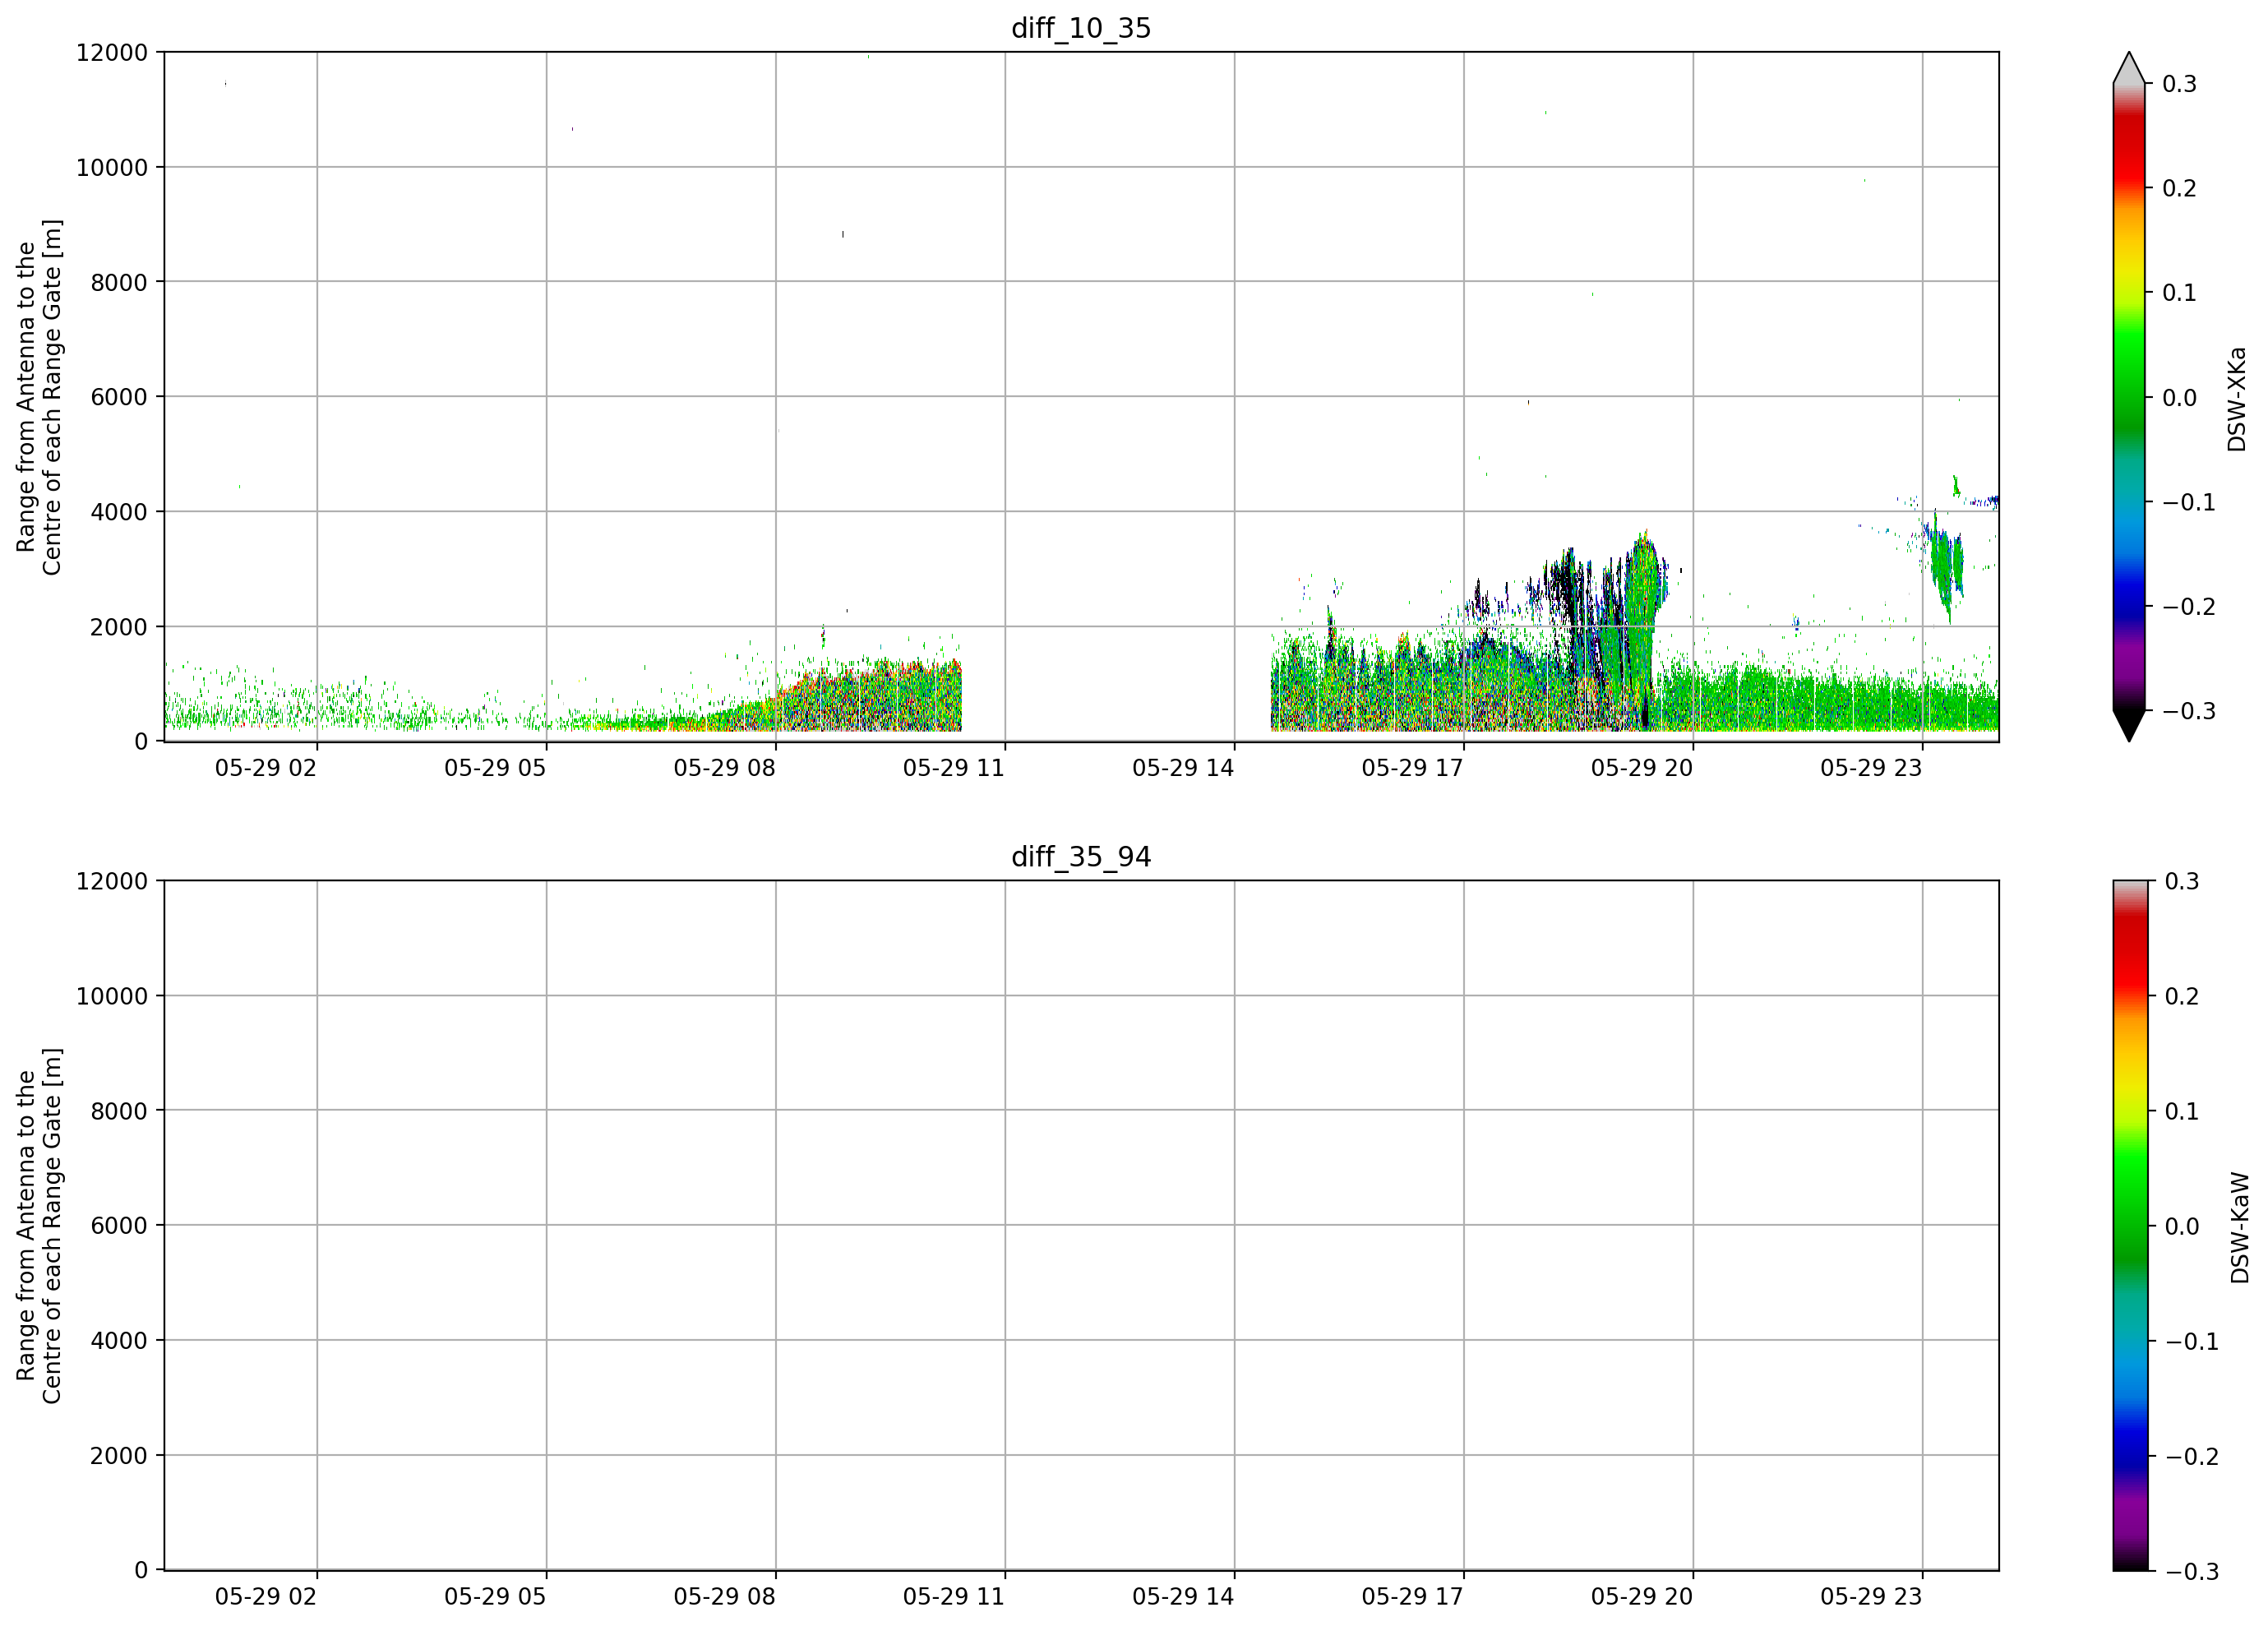Click the diff_35_94 plot title

(x=1081, y=857)
